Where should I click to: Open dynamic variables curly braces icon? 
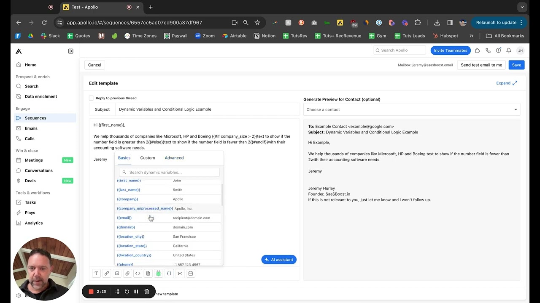pyautogui.click(x=169, y=274)
